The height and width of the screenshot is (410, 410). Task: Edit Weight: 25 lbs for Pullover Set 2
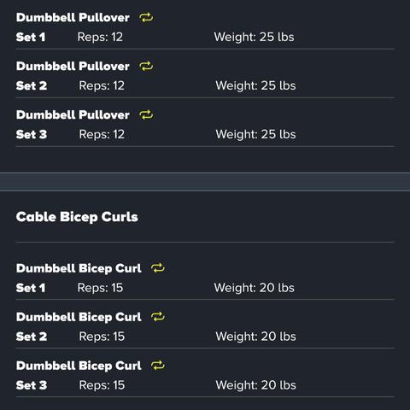point(255,85)
